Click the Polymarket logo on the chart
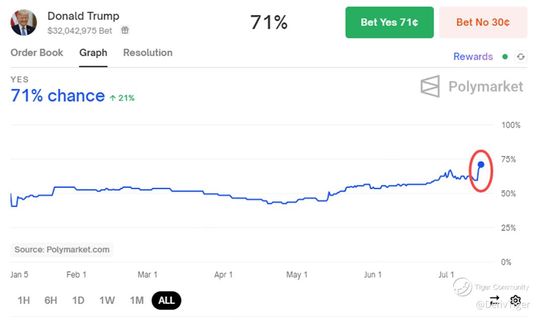Viewport: 540px width, 317px height. (x=472, y=87)
